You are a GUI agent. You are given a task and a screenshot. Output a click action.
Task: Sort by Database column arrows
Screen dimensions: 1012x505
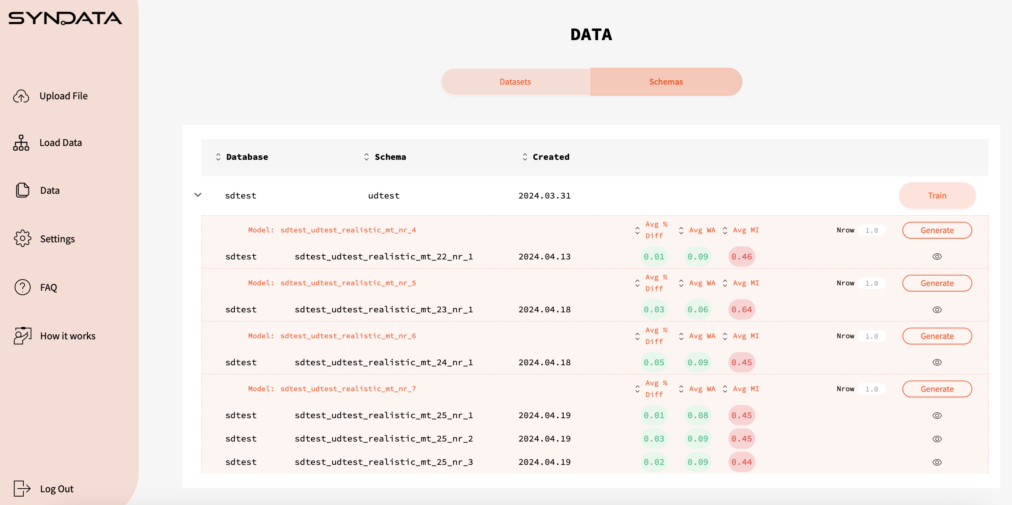point(218,157)
